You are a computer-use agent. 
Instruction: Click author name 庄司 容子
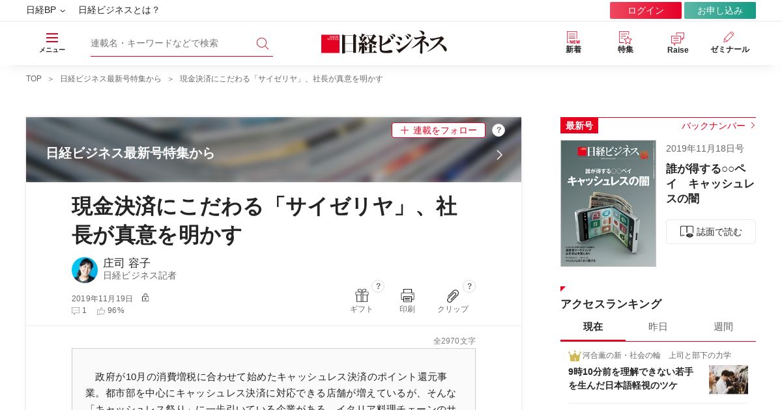(x=126, y=263)
